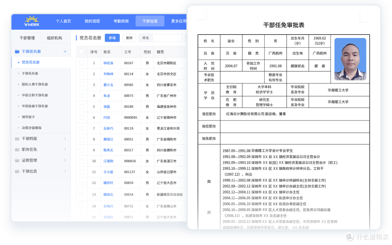Open the 姓名 search field selector

point(146,38)
